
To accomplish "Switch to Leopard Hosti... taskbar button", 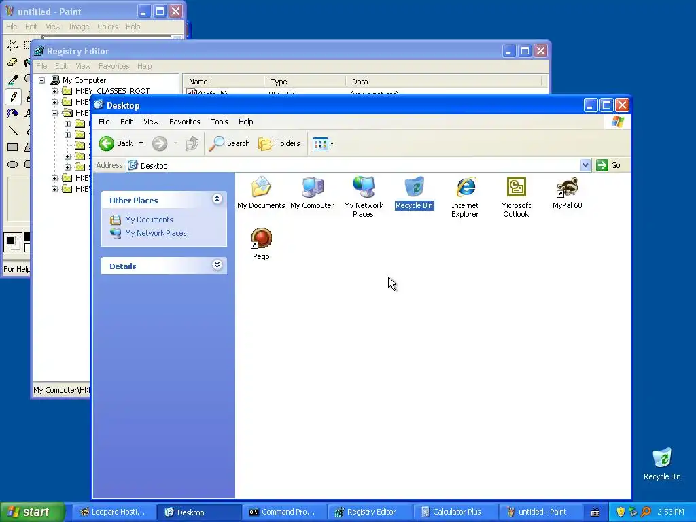I will pyautogui.click(x=114, y=512).
